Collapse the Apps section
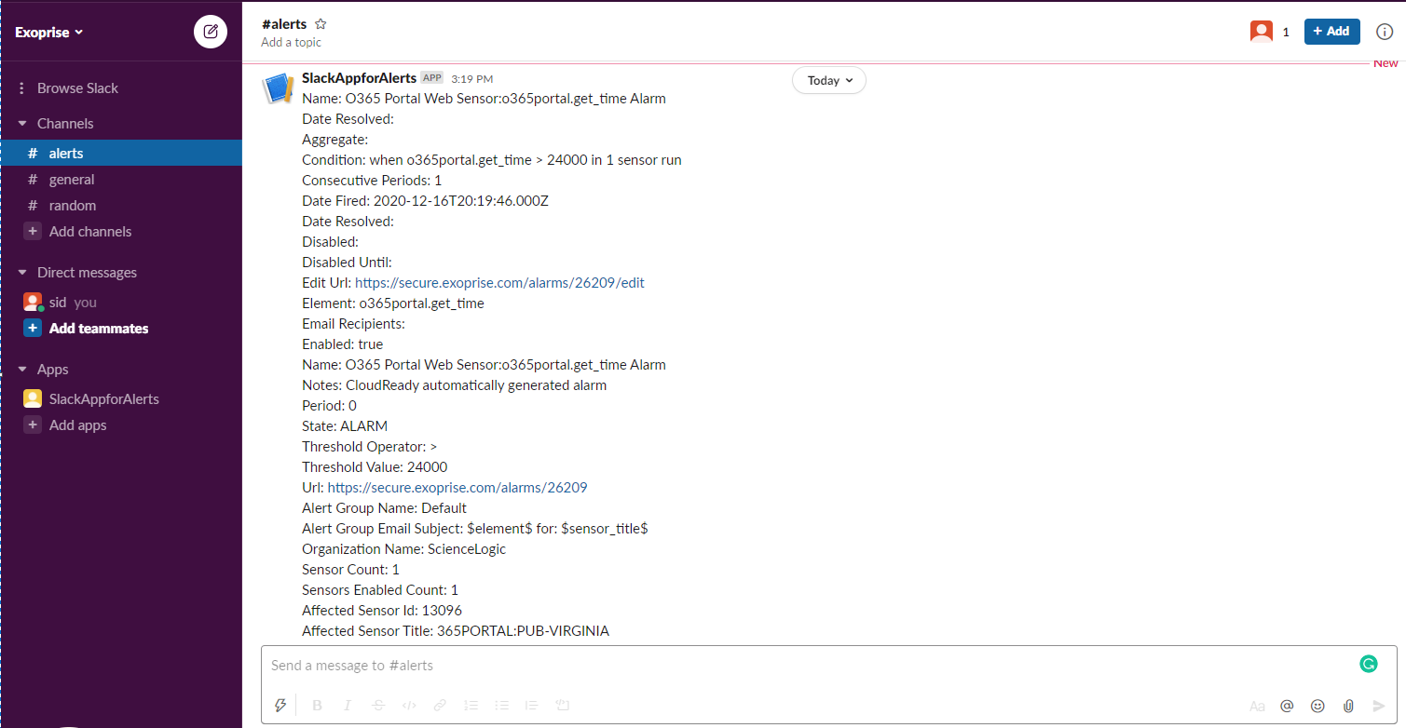Screen dimensions: 1406x728 coord(21,370)
